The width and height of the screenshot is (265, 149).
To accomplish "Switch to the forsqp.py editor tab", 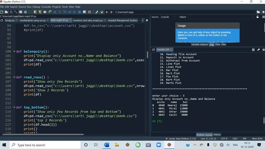I will point(10,20).
